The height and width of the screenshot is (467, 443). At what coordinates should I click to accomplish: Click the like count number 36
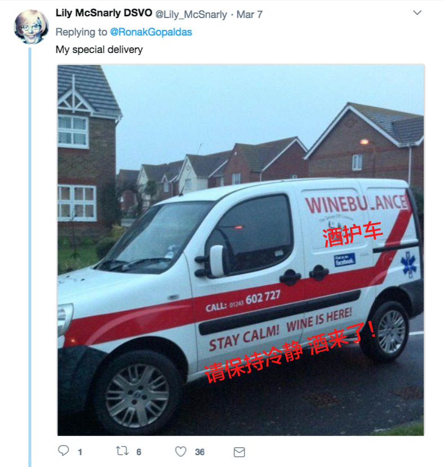[200, 452]
